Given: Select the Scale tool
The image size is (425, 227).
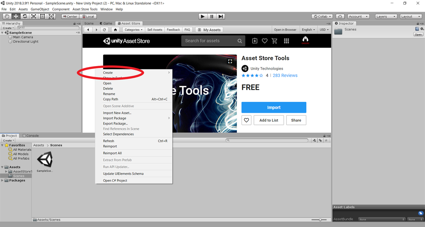Looking at the screenshot, I should pyautogui.click(x=34, y=16).
